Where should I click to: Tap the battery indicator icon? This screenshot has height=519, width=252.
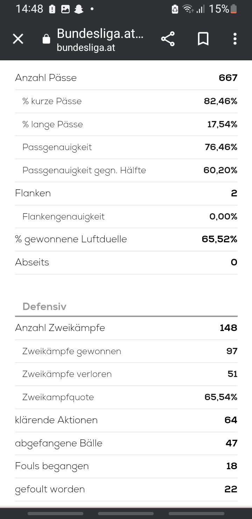click(x=233, y=9)
